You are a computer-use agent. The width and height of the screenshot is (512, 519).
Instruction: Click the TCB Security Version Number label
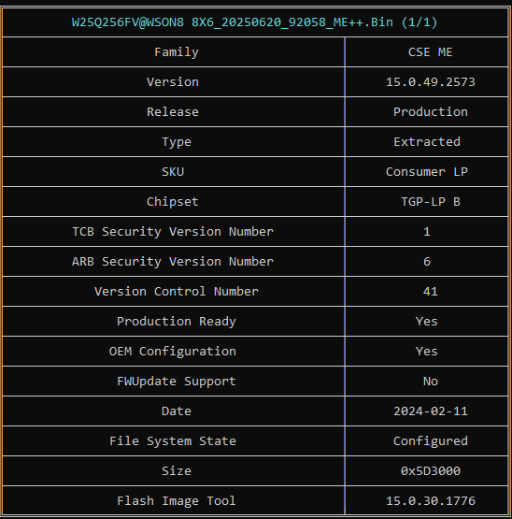point(173,232)
